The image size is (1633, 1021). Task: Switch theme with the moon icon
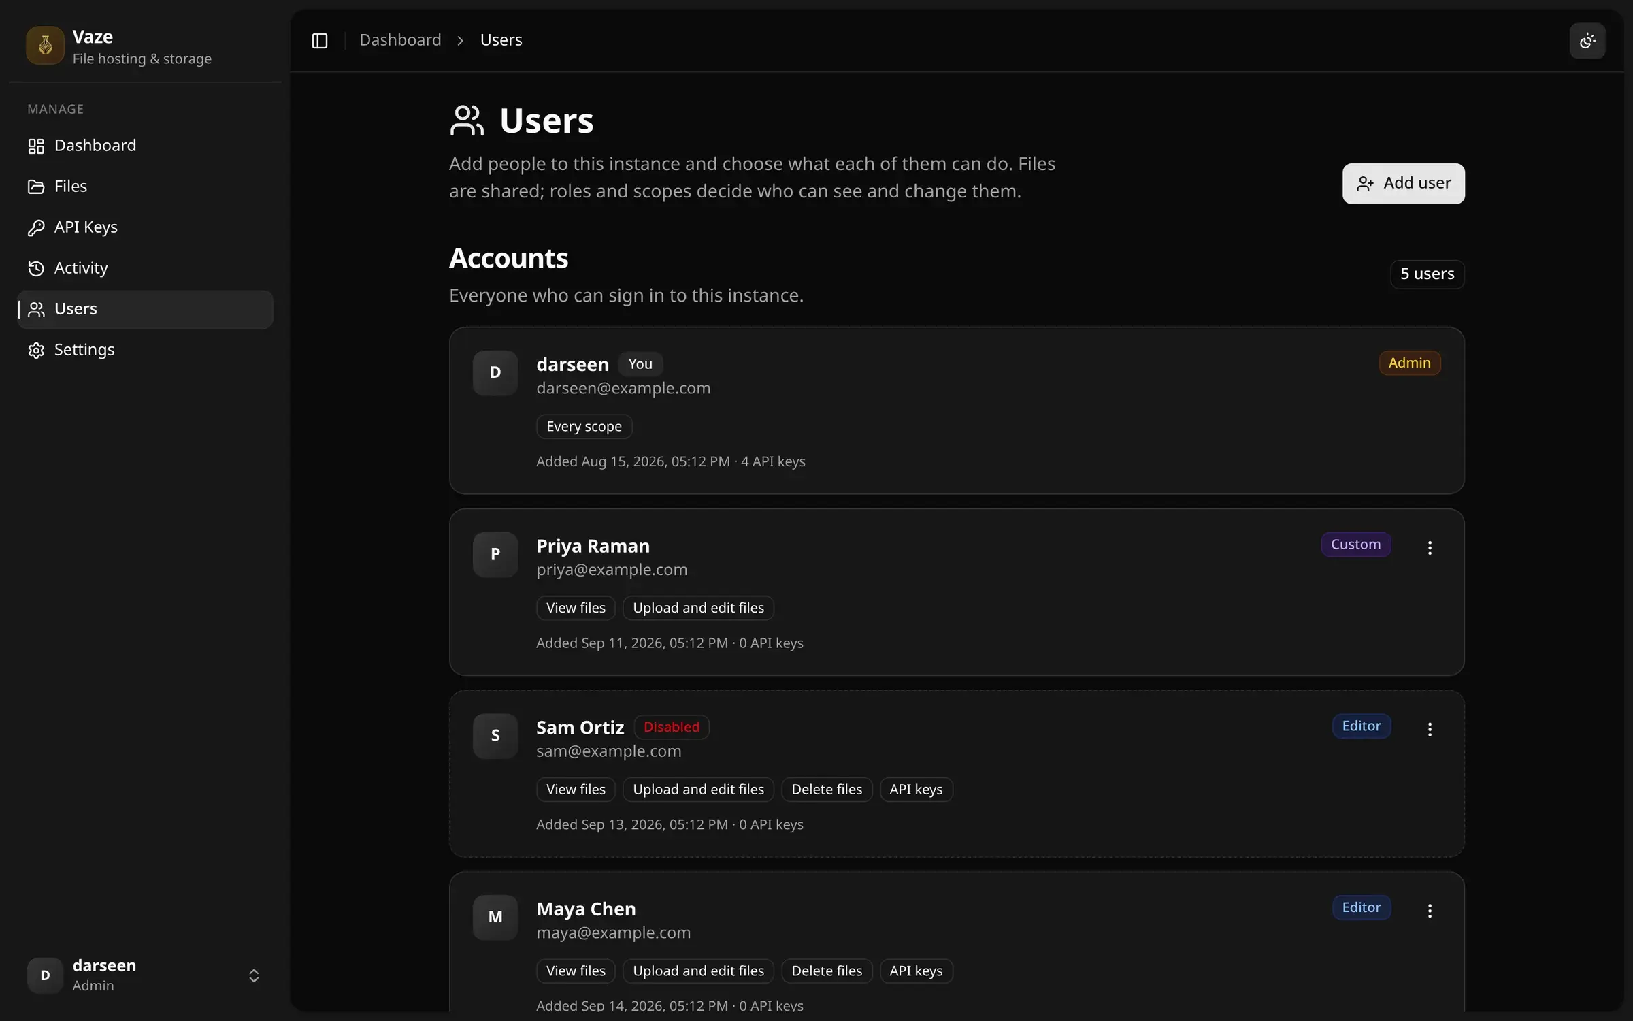tap(1587, 41)
